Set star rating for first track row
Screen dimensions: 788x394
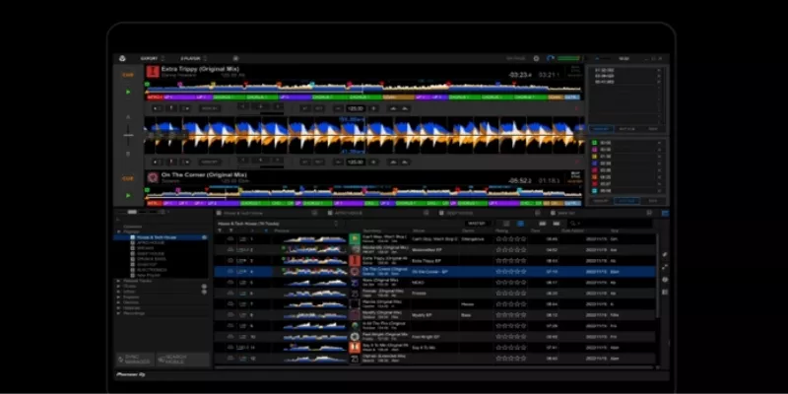pyautogui.click(x=510, y=239)
